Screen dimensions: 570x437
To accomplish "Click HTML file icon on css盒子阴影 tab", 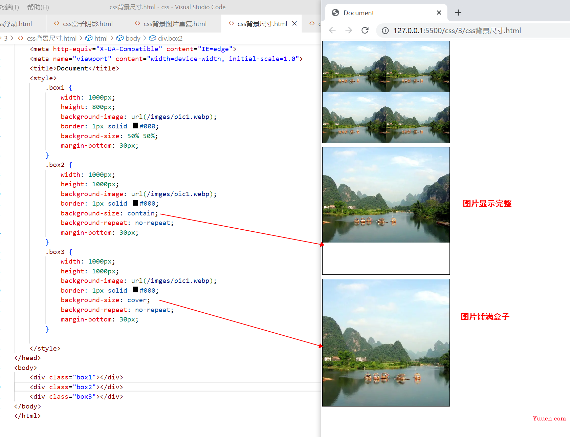I will 57,23.
